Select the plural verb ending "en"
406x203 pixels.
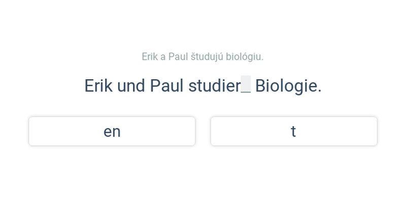pos(112,131)
